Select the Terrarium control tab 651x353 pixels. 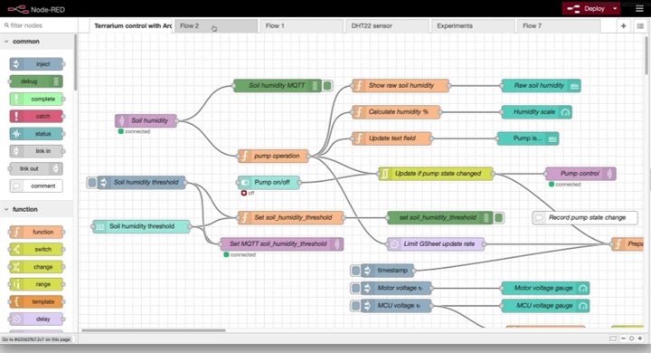(x=131, y=25)
